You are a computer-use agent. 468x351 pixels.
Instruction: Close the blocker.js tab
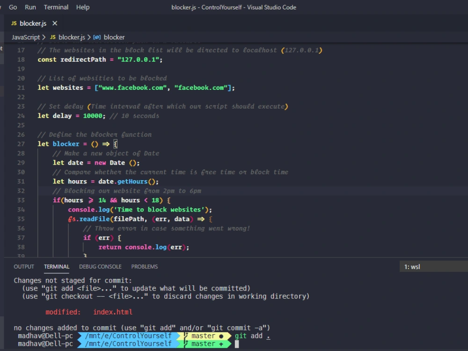click(x=55, y=23)
